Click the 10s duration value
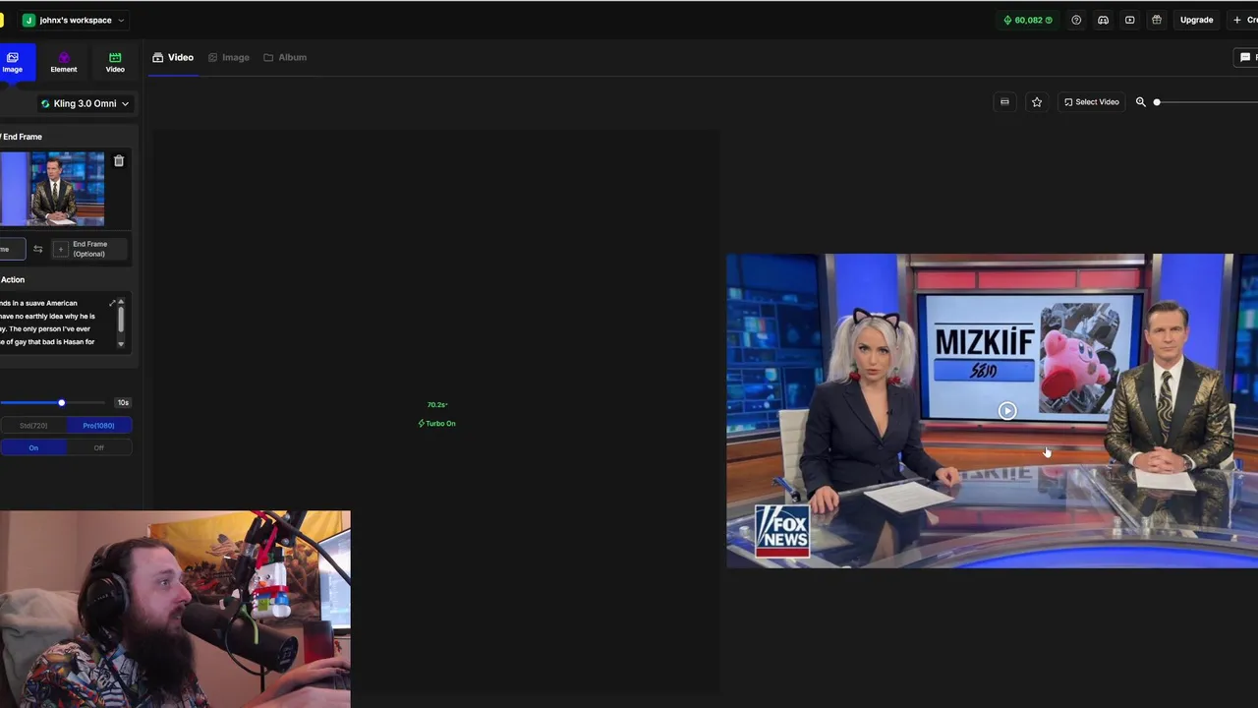Image resolution: width=1258 pixels, height=708 pixels. pos(123,402)
